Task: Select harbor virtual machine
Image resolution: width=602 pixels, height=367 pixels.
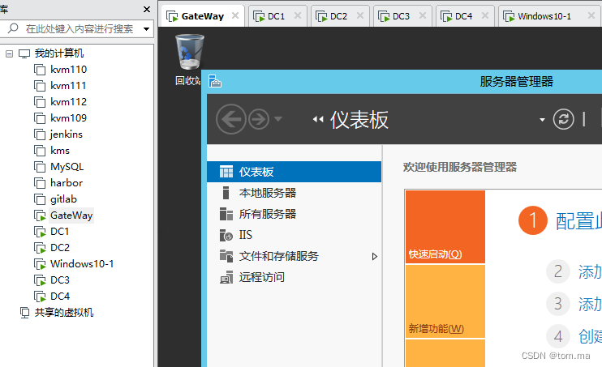Action: tap(66, 183)
